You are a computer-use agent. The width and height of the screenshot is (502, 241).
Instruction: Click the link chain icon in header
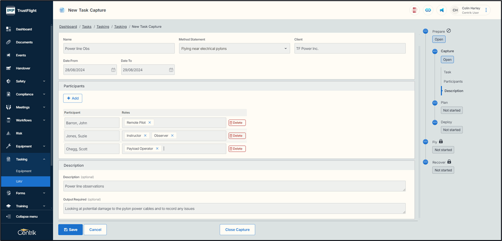click(428, 10)
